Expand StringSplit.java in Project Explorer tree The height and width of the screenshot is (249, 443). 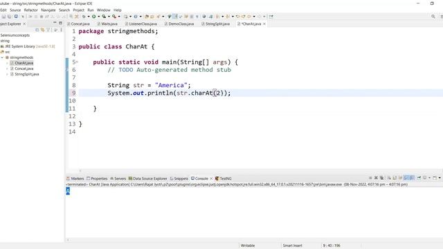[x=7, y=74]
